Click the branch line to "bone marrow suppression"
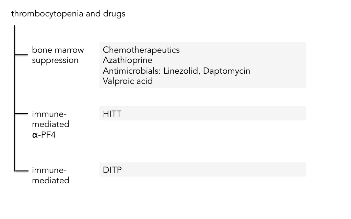The height and width of the screenshot is (219, 351). click(21, 54)
